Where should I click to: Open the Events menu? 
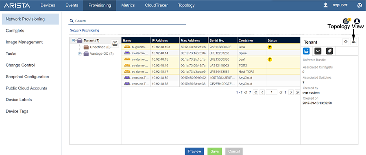click(x=72, y=5)
